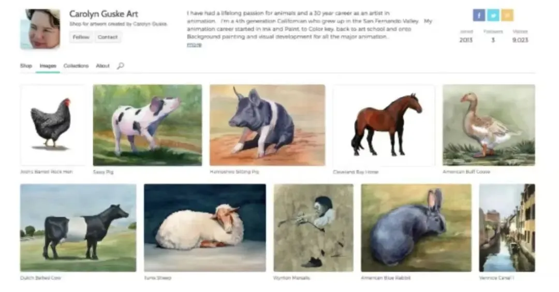Open the Collections tab

point(76,66)
